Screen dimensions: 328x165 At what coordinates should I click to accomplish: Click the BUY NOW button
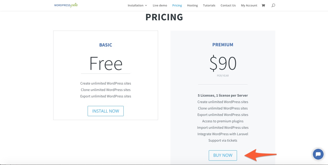pyautogui.click(x=223, y=155)
